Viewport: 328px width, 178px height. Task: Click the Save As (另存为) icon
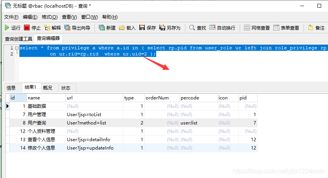coord(162,28)
